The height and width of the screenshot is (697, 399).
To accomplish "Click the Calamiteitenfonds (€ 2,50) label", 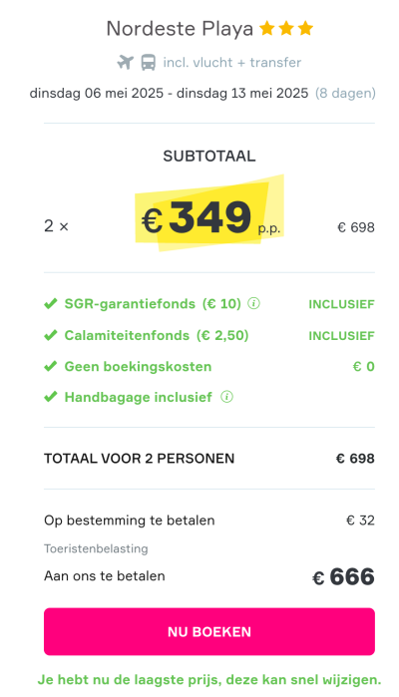I will coord(157,335).
